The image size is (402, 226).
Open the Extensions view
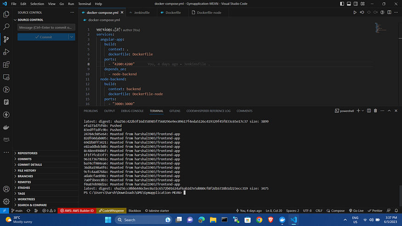6,64
